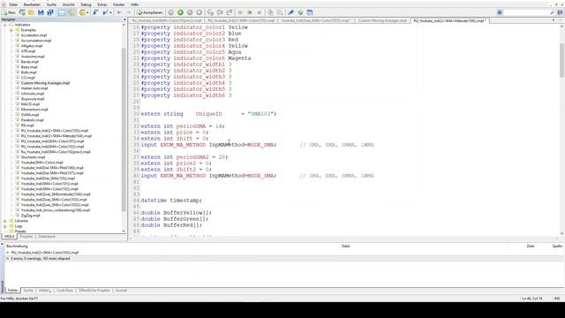This screenshot has width=565, height=318.
Task: Click the pen icon in the toolbar
Action: pyautogui.click(x=290, y=12)
